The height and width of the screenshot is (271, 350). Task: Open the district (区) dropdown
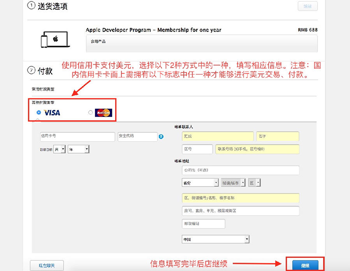pyautogui.click(x=254, y=183)
